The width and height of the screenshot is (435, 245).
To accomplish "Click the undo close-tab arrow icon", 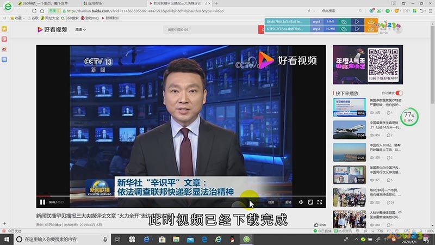I will point(422,11).
